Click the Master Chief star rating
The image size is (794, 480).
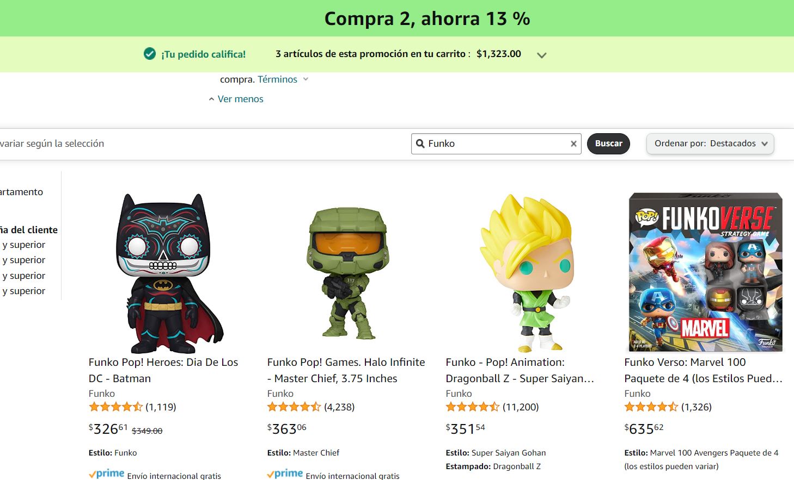pos(295,407)
